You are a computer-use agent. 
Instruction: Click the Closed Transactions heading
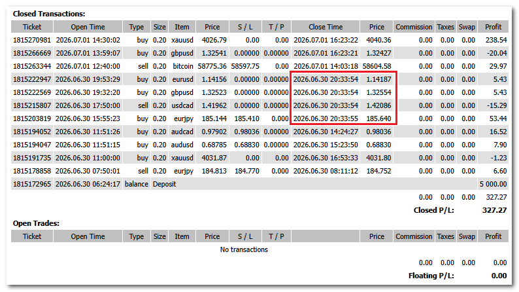click(49, 14)
